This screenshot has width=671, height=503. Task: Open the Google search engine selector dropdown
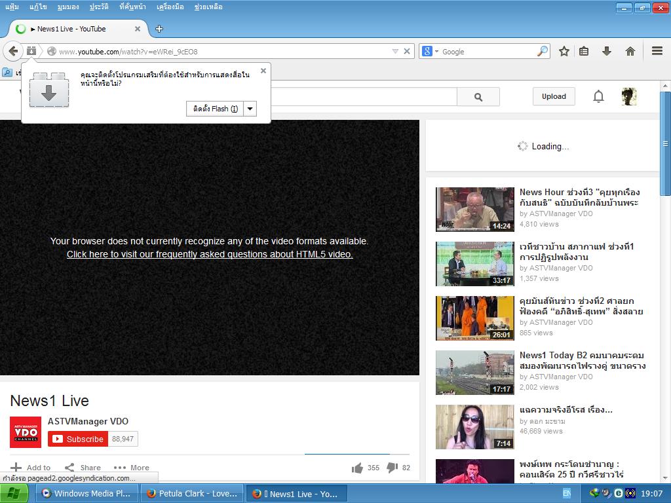(430, 51)
